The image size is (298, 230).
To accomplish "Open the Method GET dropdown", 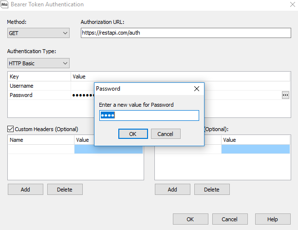I will pos(38,33).
